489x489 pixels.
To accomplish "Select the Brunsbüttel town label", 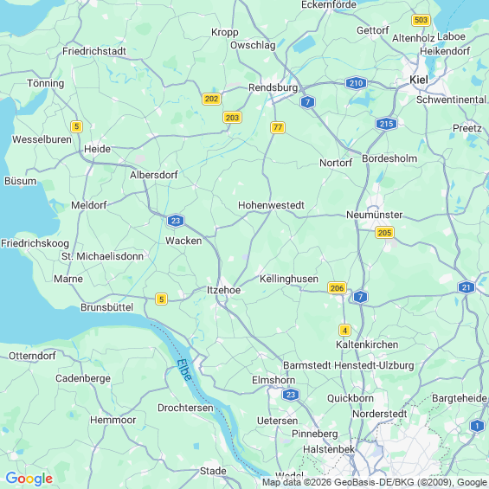I will (107, 307).
